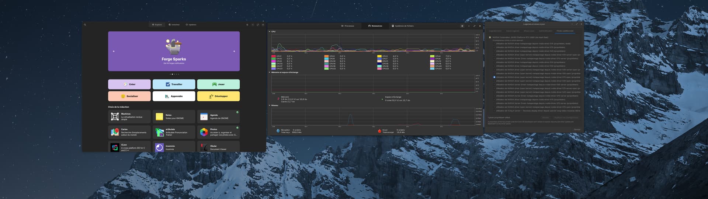This screenshot has width=708, height=199.
Task: Go to next featured banner with right arrow
Action: tap(234, 51)
